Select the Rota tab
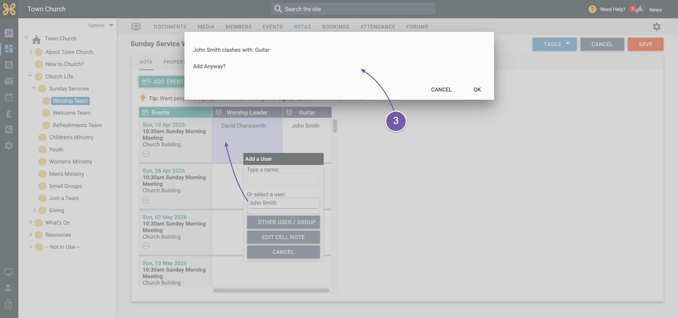678x318 pixels. [146, 62]
